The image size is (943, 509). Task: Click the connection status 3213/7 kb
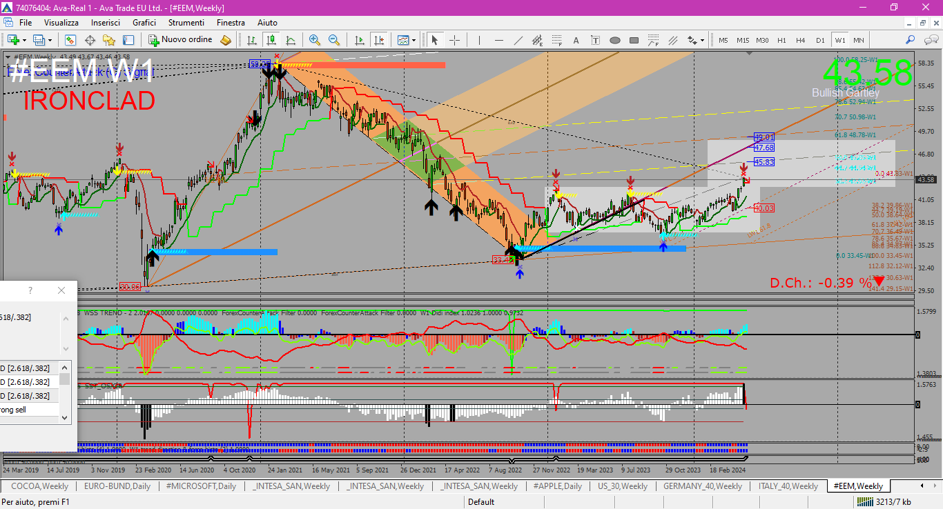click(x=884, y=502)
